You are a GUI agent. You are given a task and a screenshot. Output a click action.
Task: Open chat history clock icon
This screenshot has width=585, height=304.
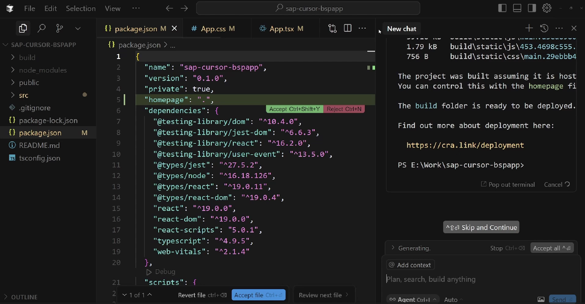[x=544, y=28]
